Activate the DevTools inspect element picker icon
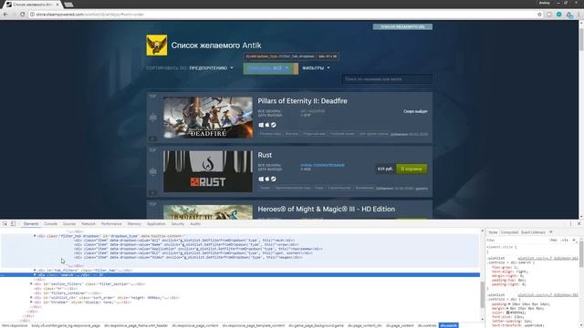Viewport: 584px width, 328px height. 5,224
